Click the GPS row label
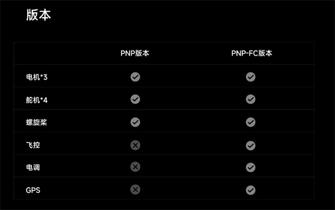The width and height of the screenshot is (335, 210). click(x=33, y=190)
